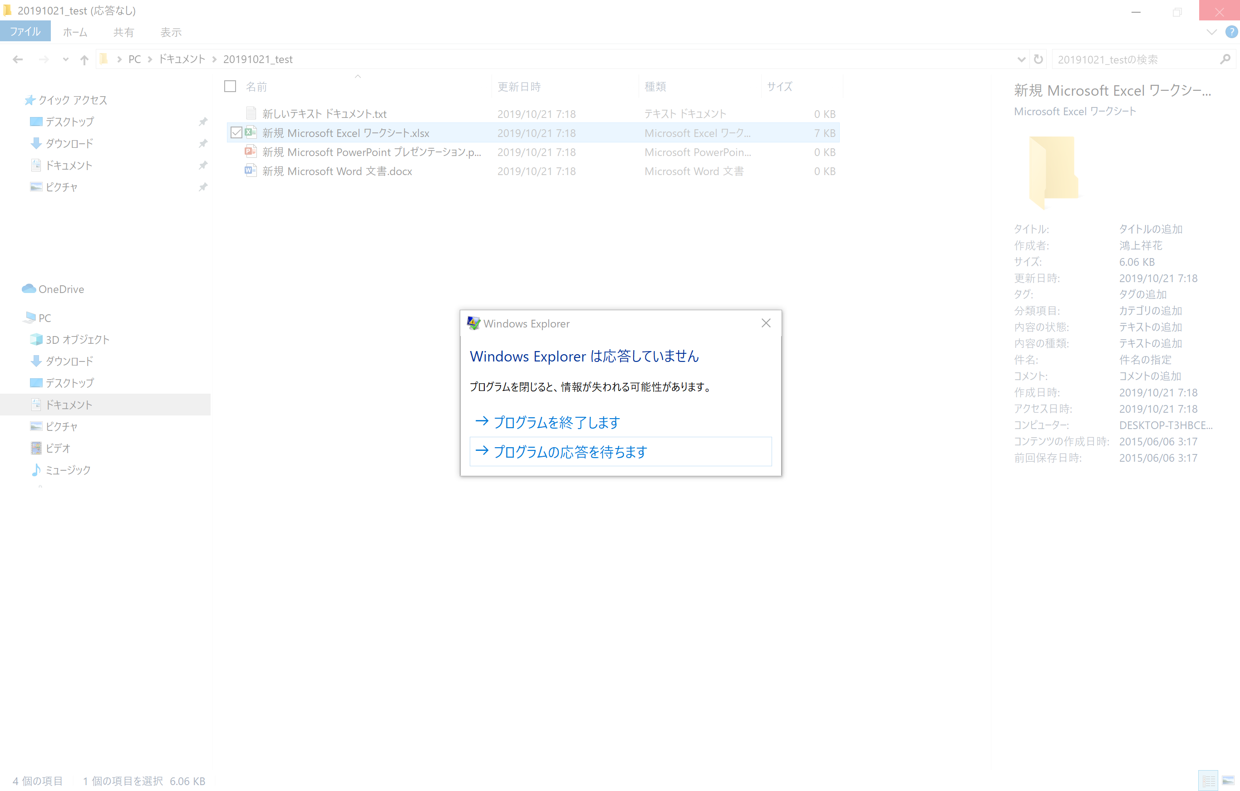1240x791 pixels.
Task: Click the 3D オブジェクト cube icon
Action: (36, 339)
